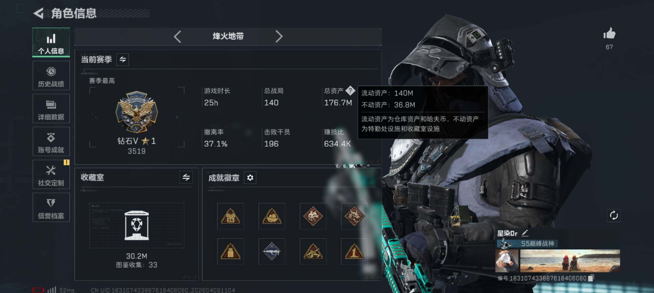Select the wolf head diamond badge
The width and height of the screenshot is (654, 293).
tap(313, 216)
